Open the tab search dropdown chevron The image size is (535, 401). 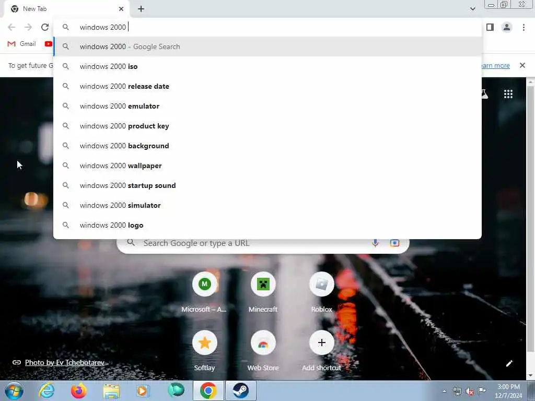coord(472,9)
